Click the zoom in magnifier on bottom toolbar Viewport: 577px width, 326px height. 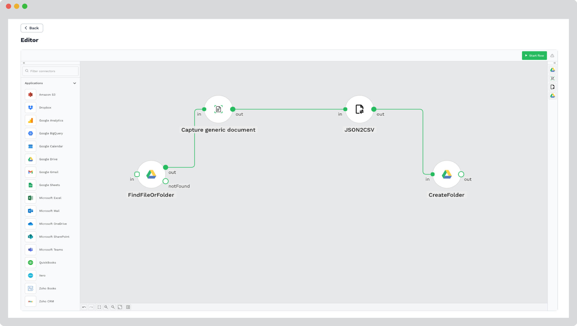click(x=106, y=307)
